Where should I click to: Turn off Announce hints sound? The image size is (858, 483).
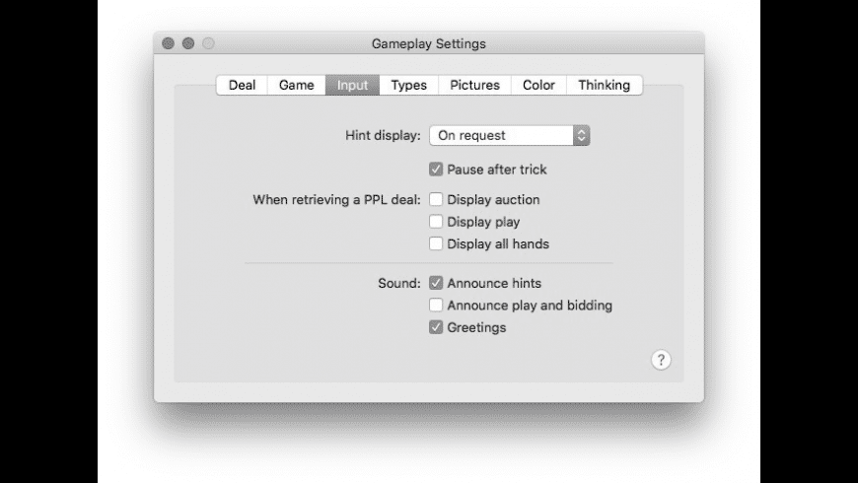coord(436,283)
